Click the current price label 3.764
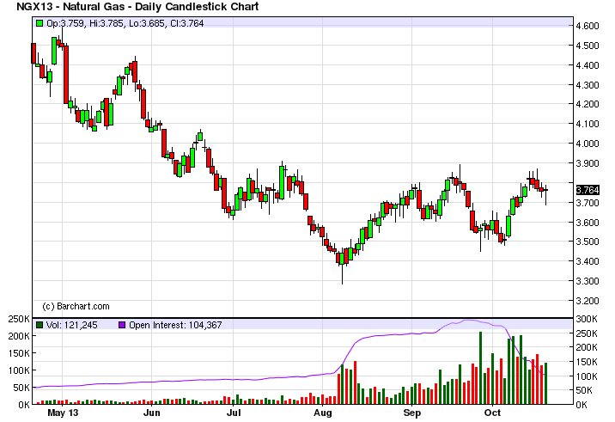 pos(588,191)
